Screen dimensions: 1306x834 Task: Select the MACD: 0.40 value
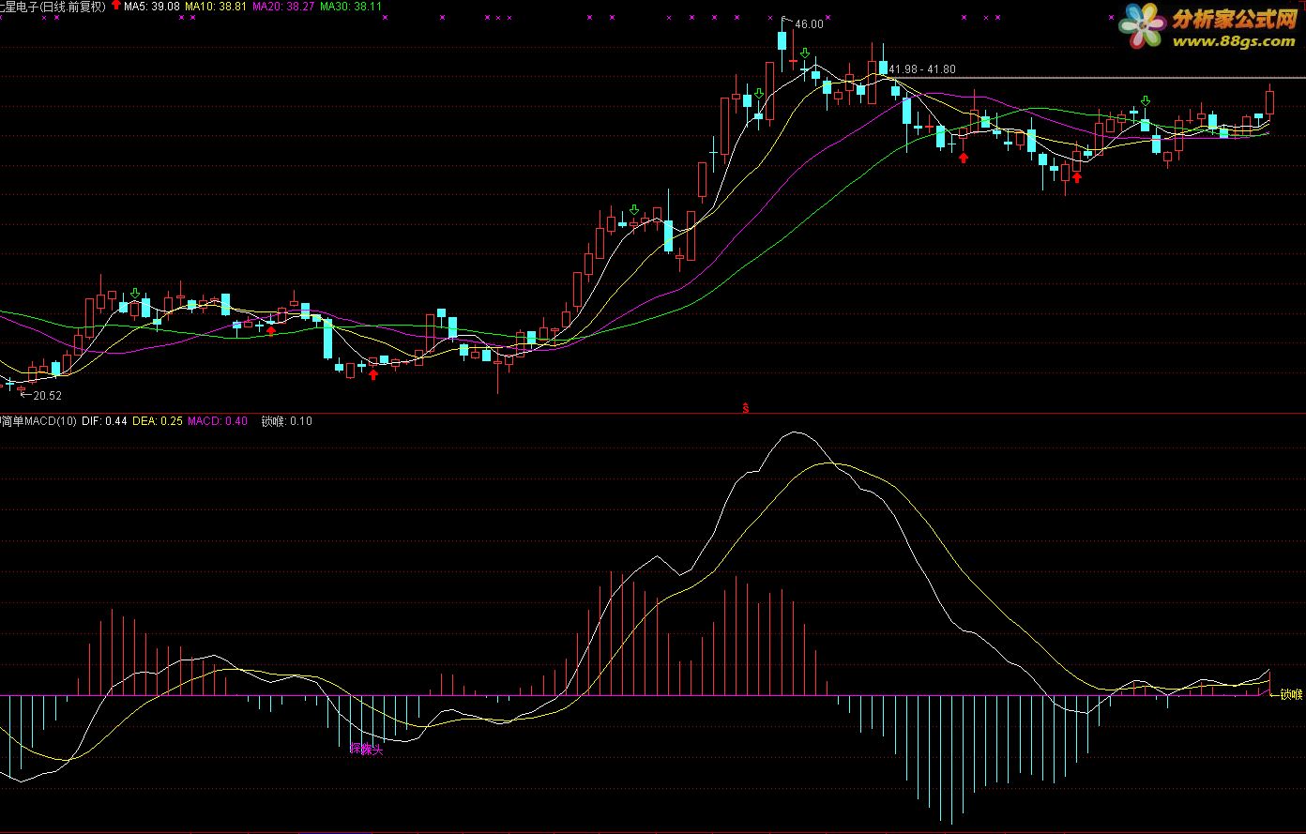[x=218, y=421]
